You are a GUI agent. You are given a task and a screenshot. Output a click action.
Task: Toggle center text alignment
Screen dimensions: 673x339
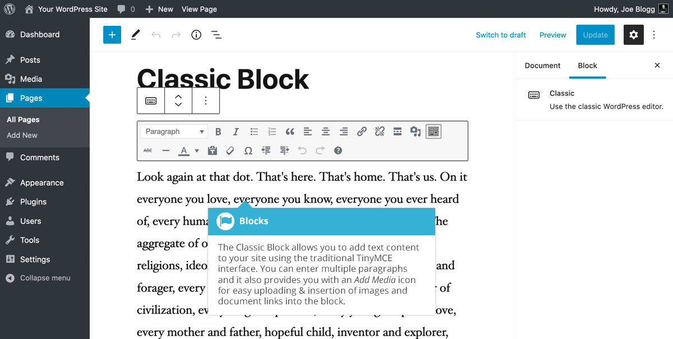(325, 131)
